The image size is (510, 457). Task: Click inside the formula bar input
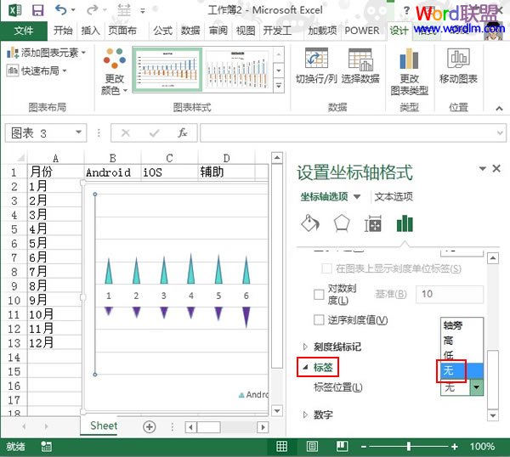[348, 133]
